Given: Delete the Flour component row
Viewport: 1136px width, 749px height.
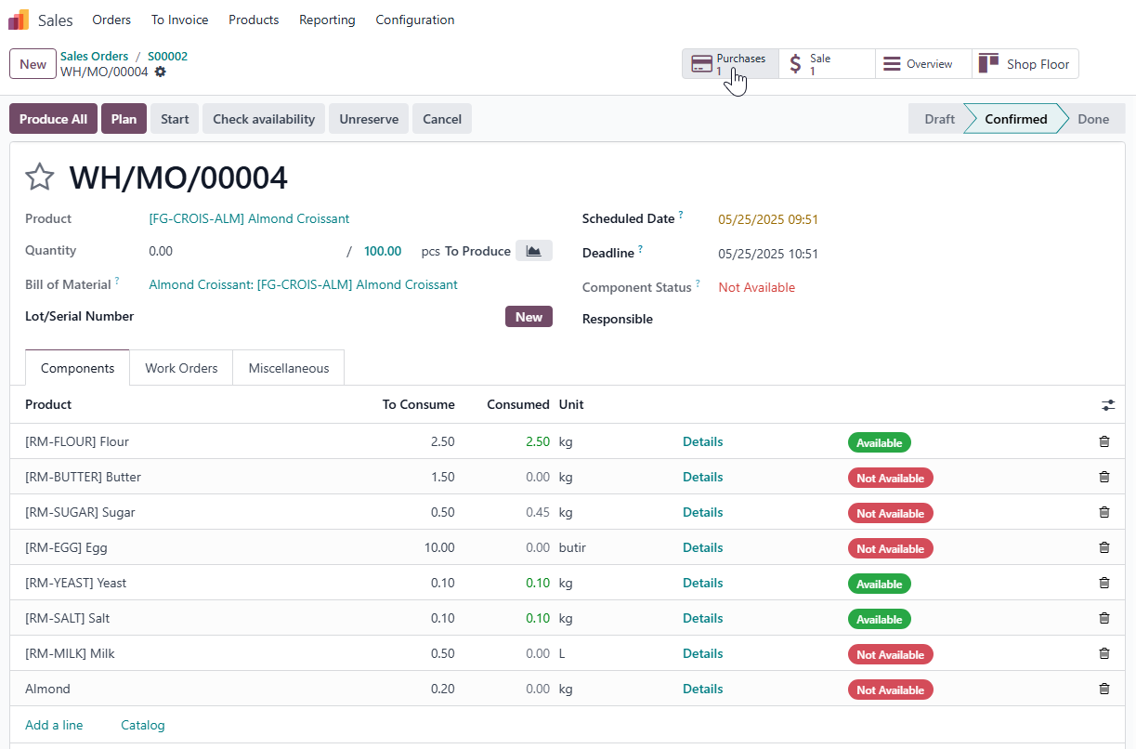Looking at the screenshot, I should point(1104,441).
